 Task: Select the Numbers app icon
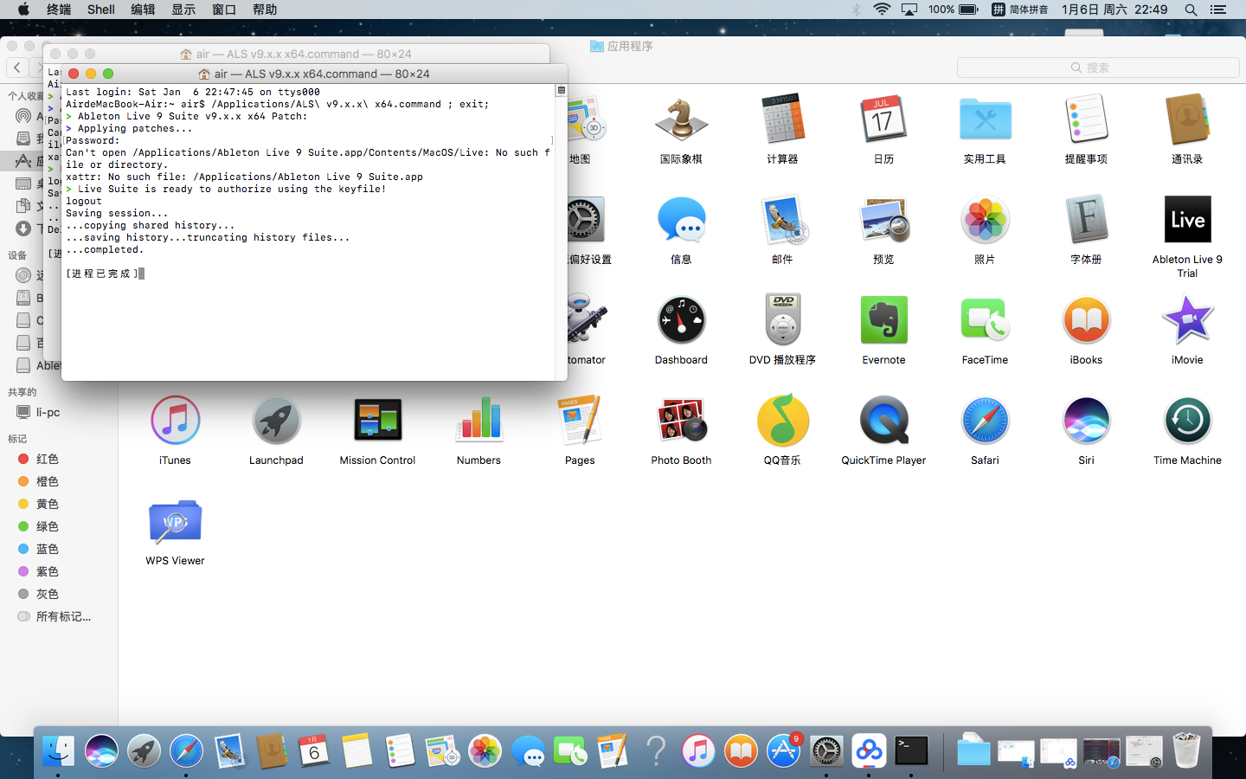[x=478, y=422]
